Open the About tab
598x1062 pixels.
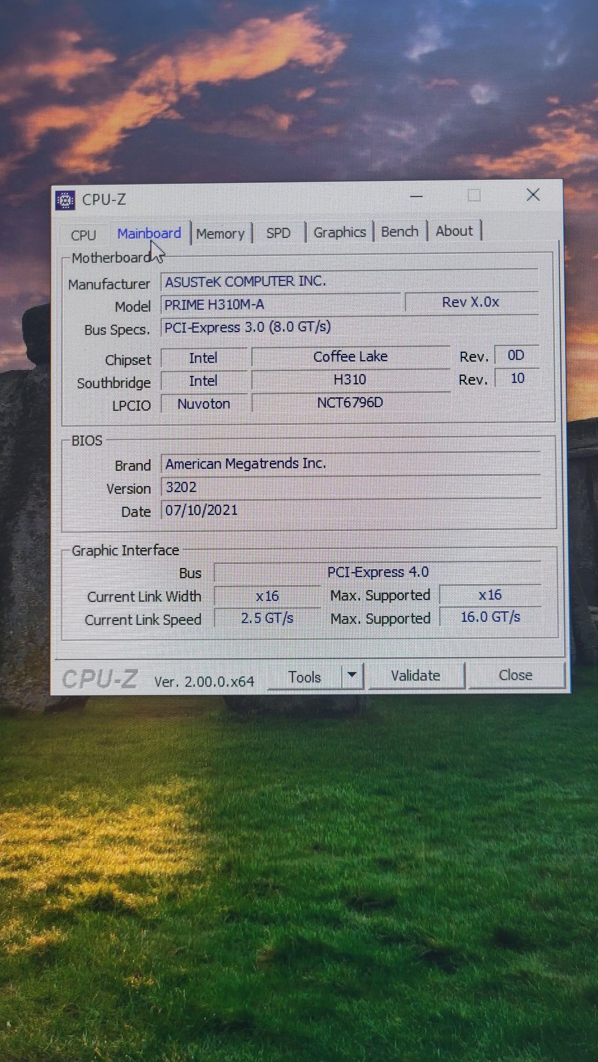click(454, 231)
